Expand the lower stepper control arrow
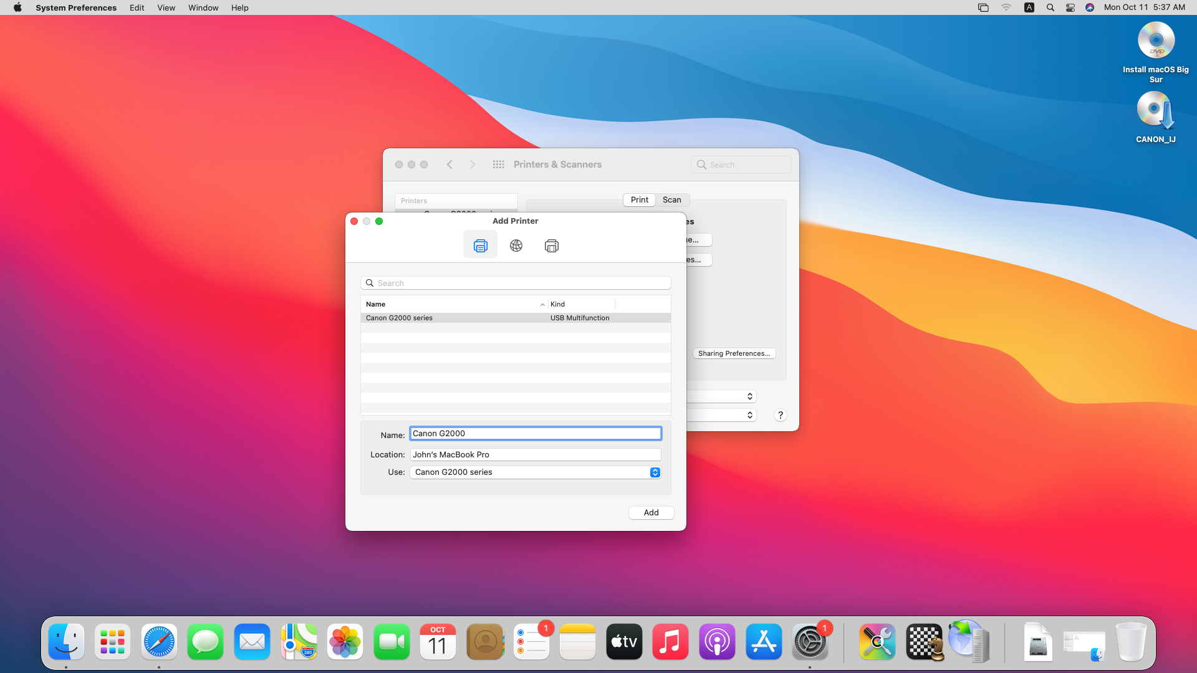 click(x=750, y=417)
